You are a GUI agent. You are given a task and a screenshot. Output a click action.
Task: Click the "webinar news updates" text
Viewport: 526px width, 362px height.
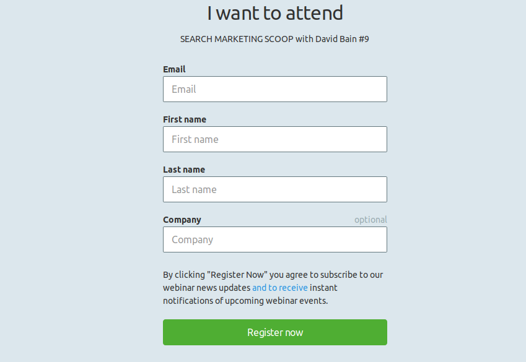pyautogui.click(x=207, y=288)
